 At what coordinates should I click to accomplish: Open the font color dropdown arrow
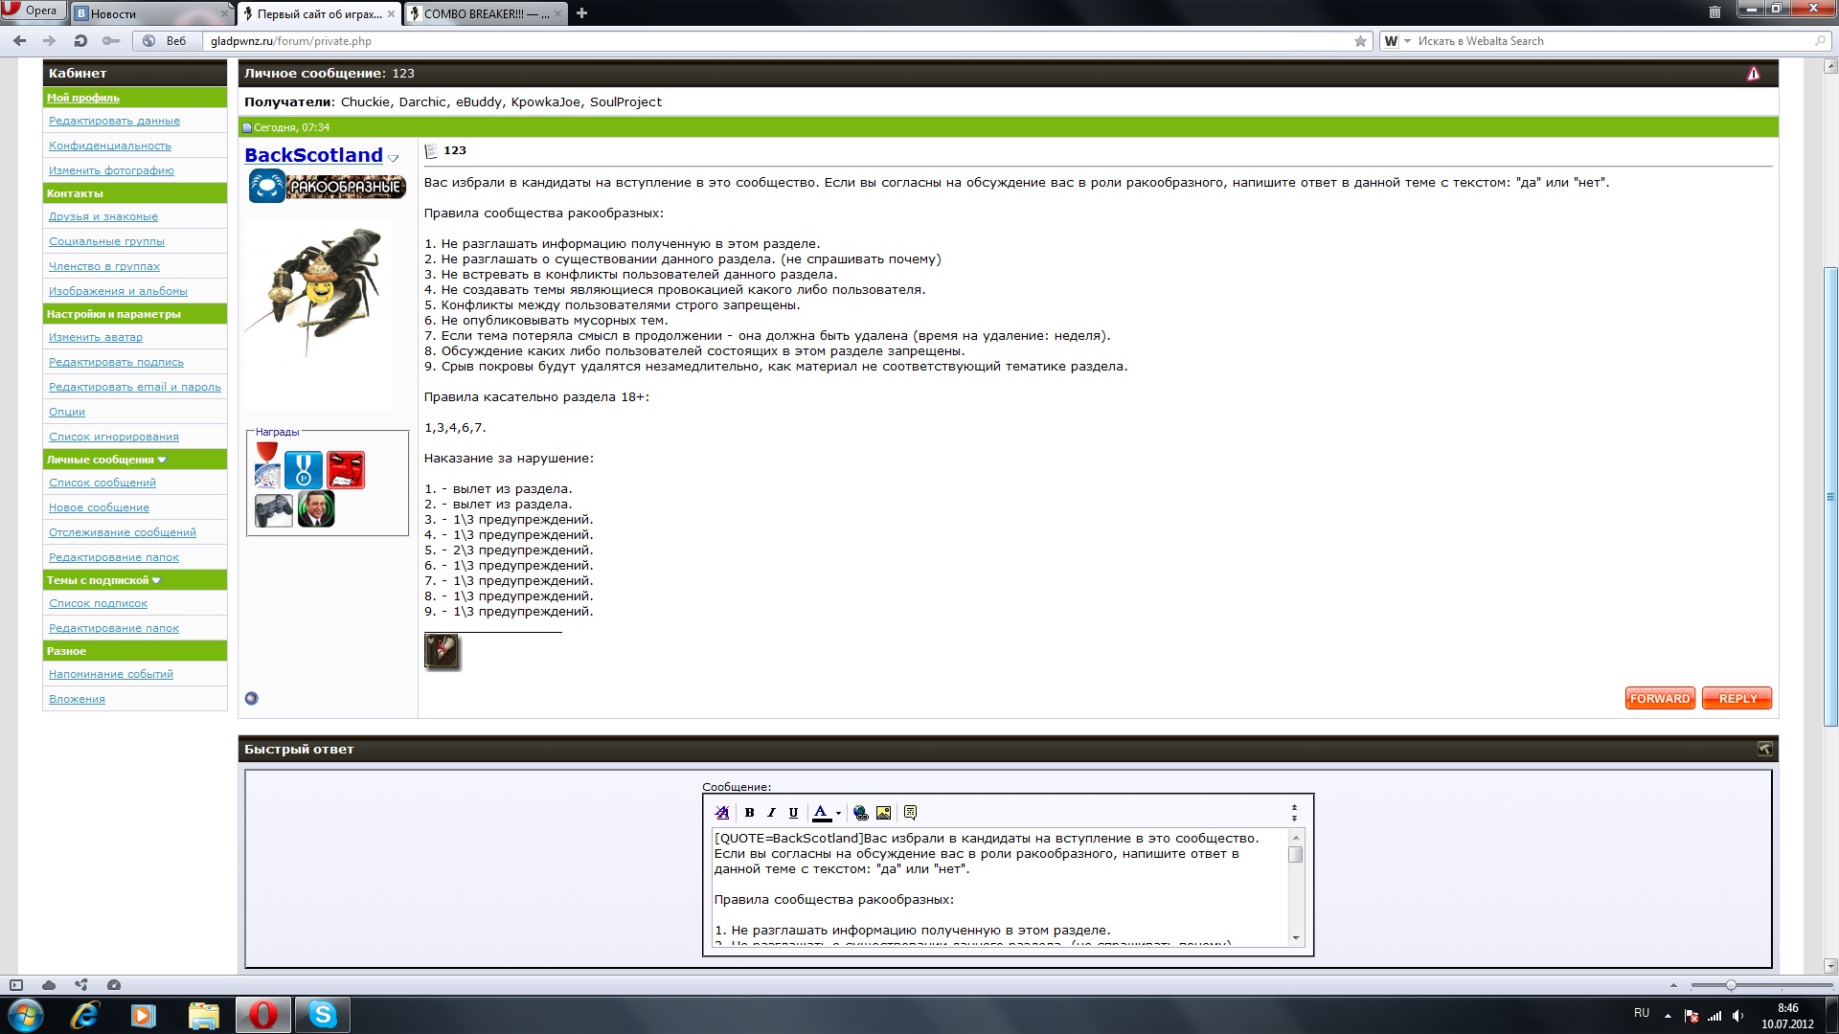[838, 813]
